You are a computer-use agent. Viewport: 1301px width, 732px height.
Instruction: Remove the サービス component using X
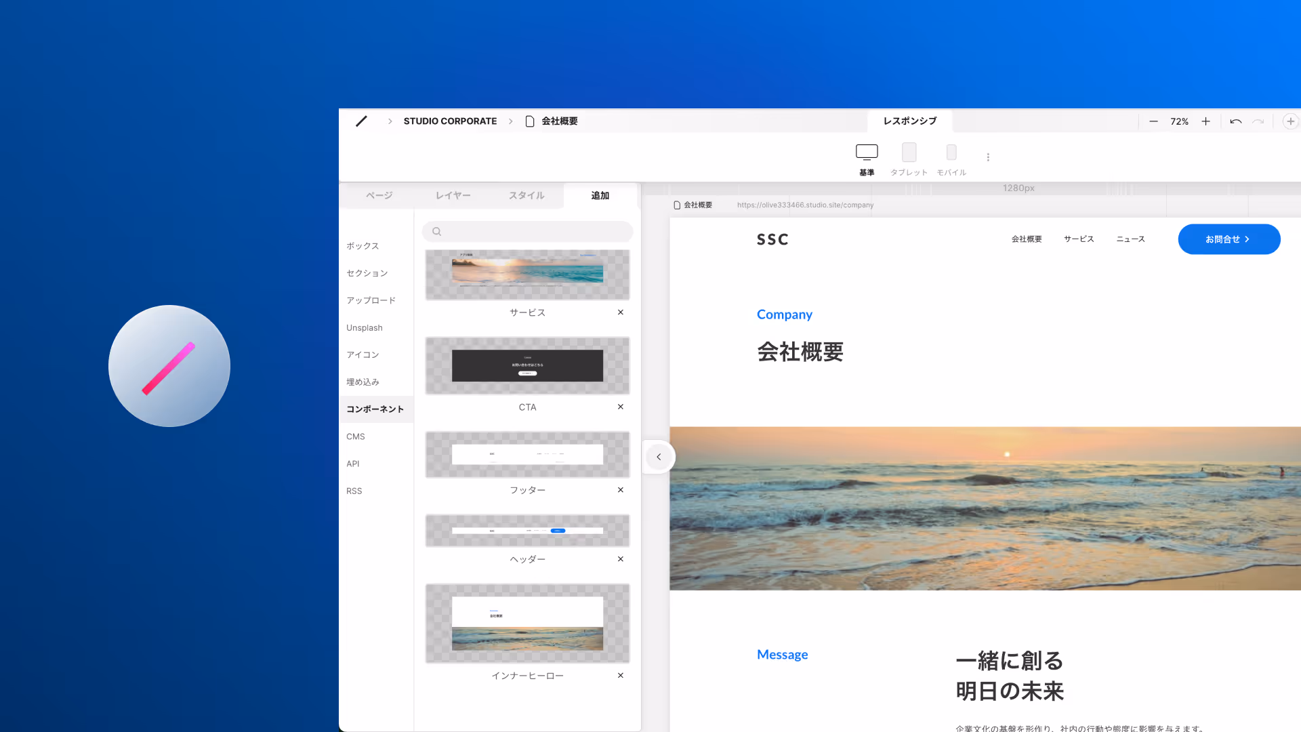tap(620, 312)
